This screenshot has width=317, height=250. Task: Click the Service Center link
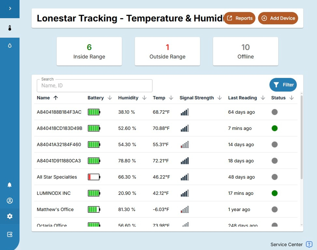(x=286, y=245)
